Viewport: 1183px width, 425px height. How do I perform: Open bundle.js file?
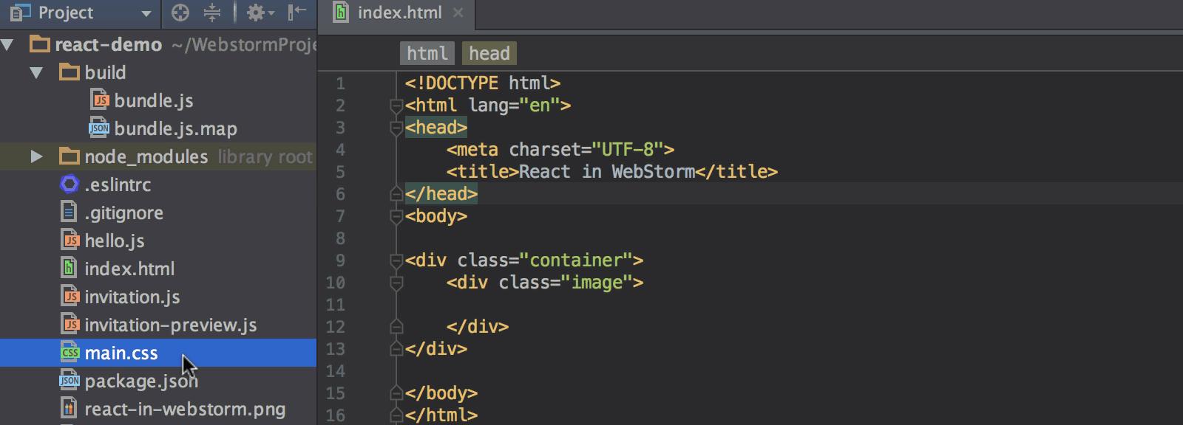click(x=154, y=100)
